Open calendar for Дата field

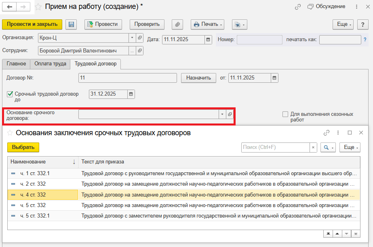point(209,40)
